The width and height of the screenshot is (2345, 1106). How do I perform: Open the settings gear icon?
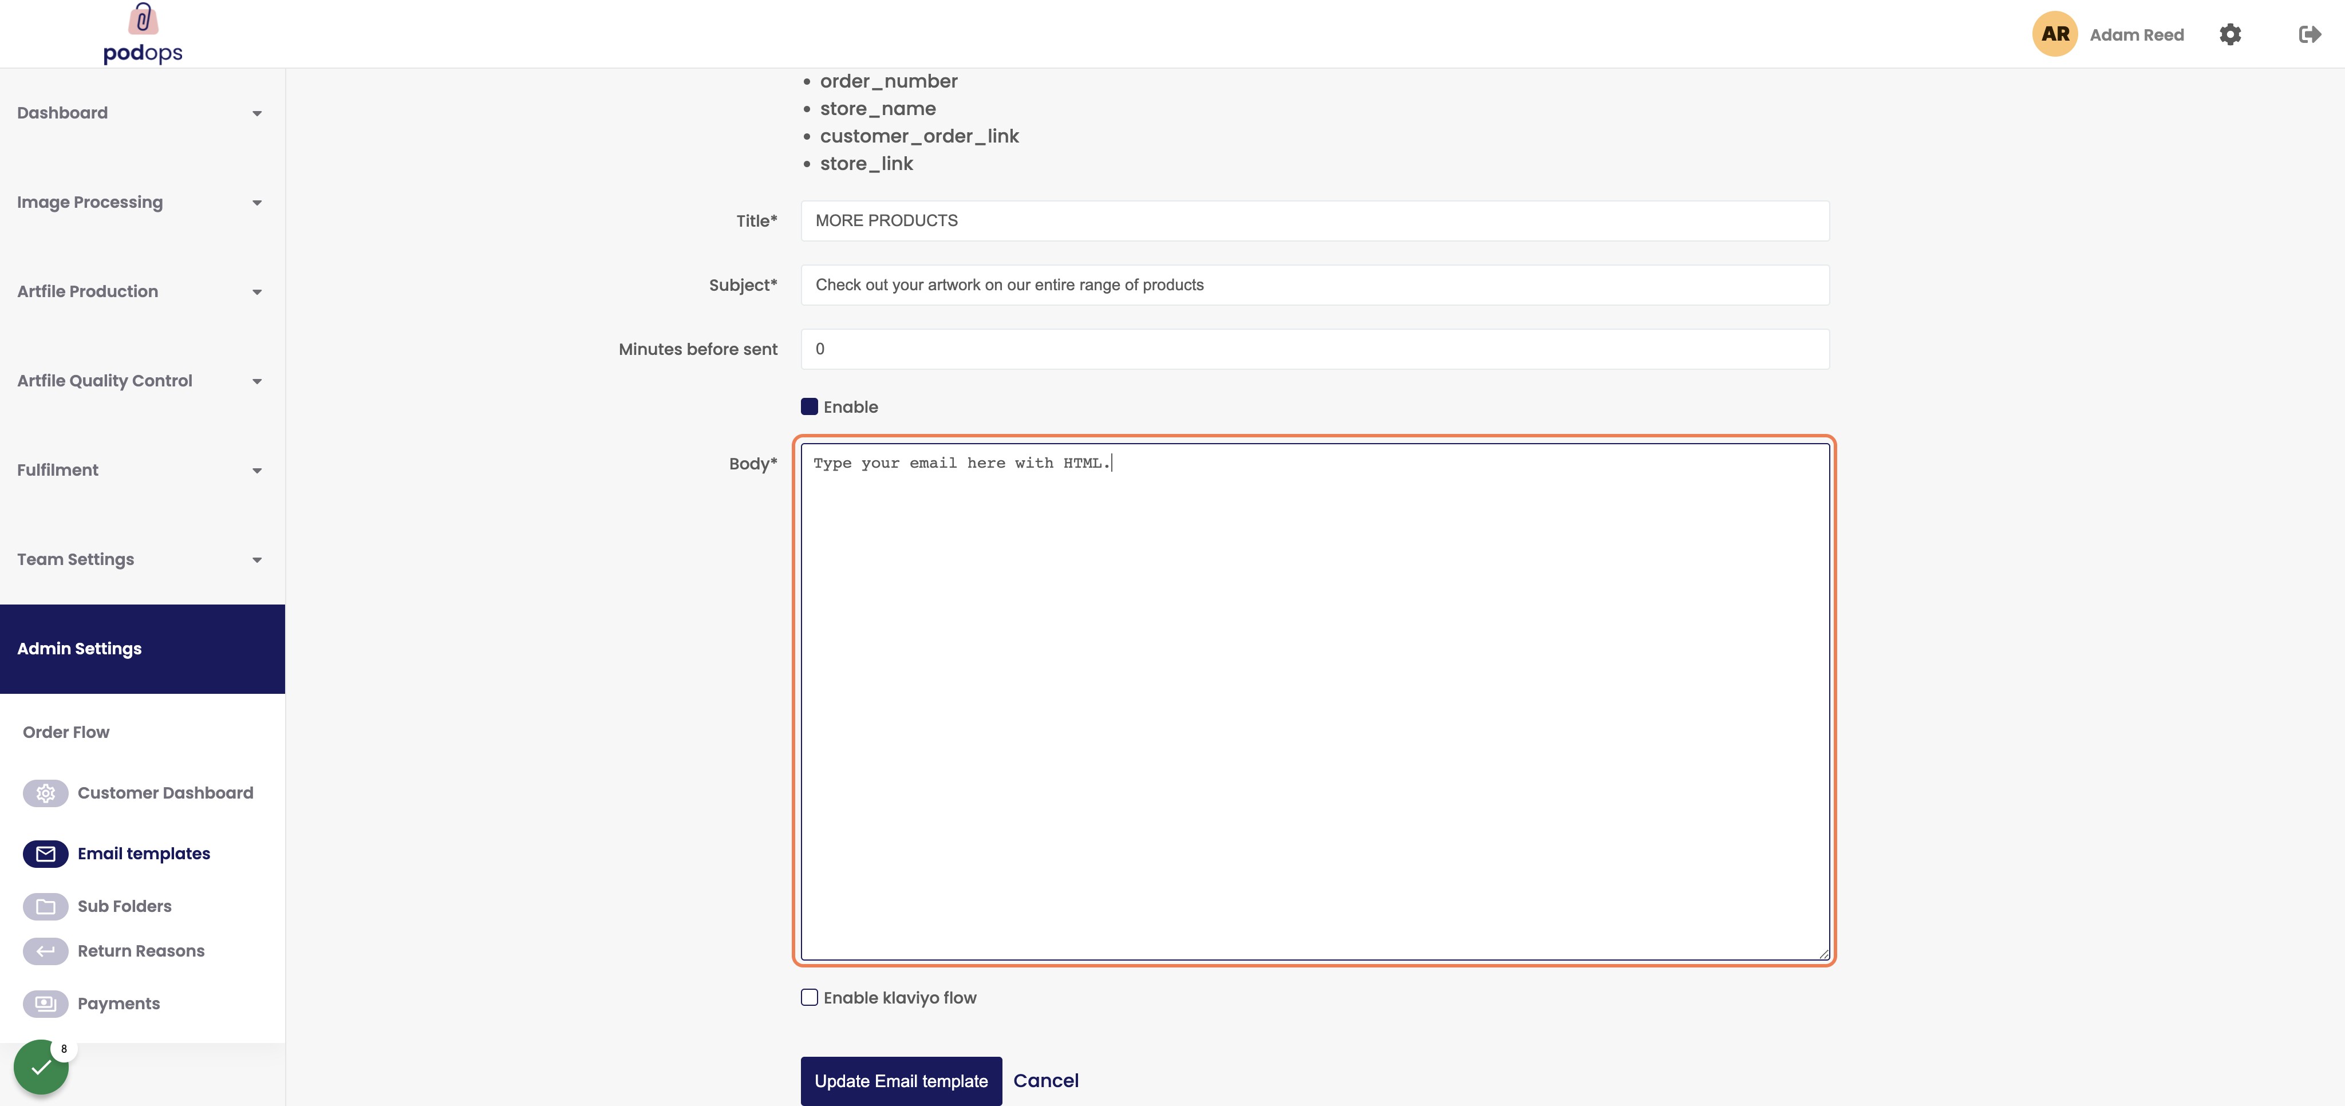tap(2229, 34)
